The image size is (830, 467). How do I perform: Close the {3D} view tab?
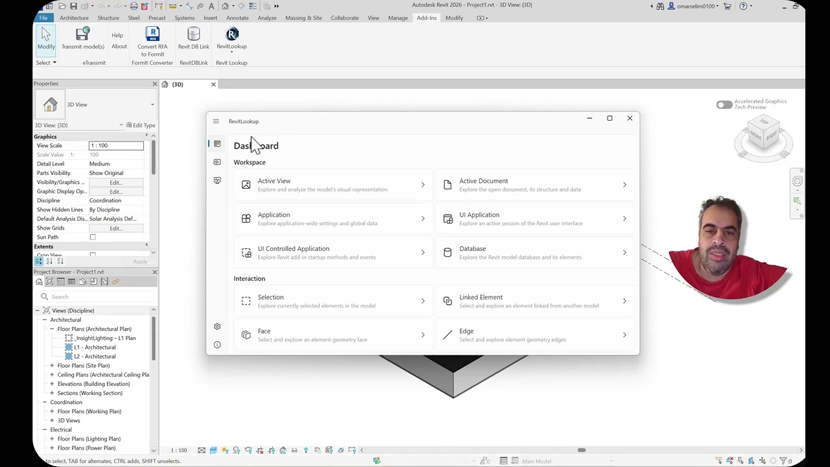pos(213,84)
